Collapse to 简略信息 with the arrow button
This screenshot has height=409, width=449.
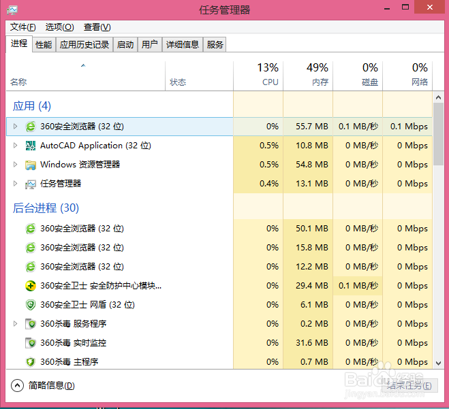tap(18, 386)
